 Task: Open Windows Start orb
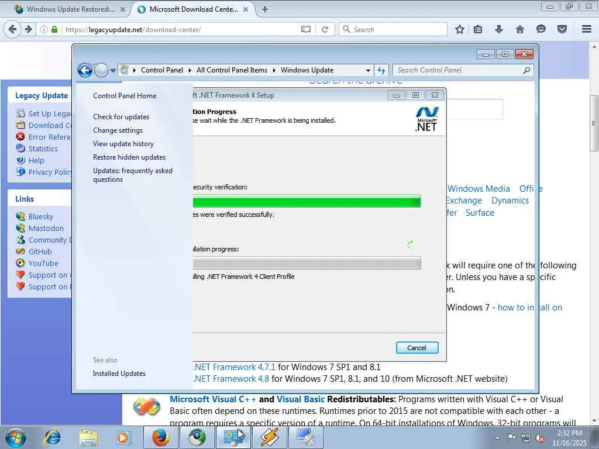(16, 437)
